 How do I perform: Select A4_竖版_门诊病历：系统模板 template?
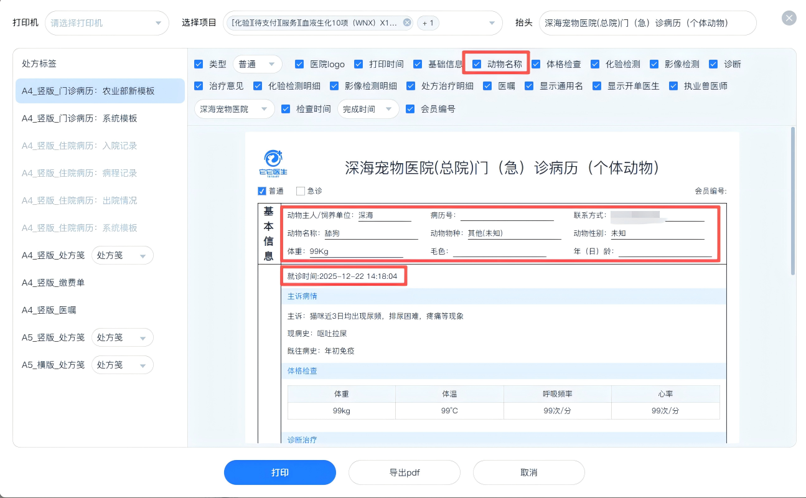pos(80,118)
